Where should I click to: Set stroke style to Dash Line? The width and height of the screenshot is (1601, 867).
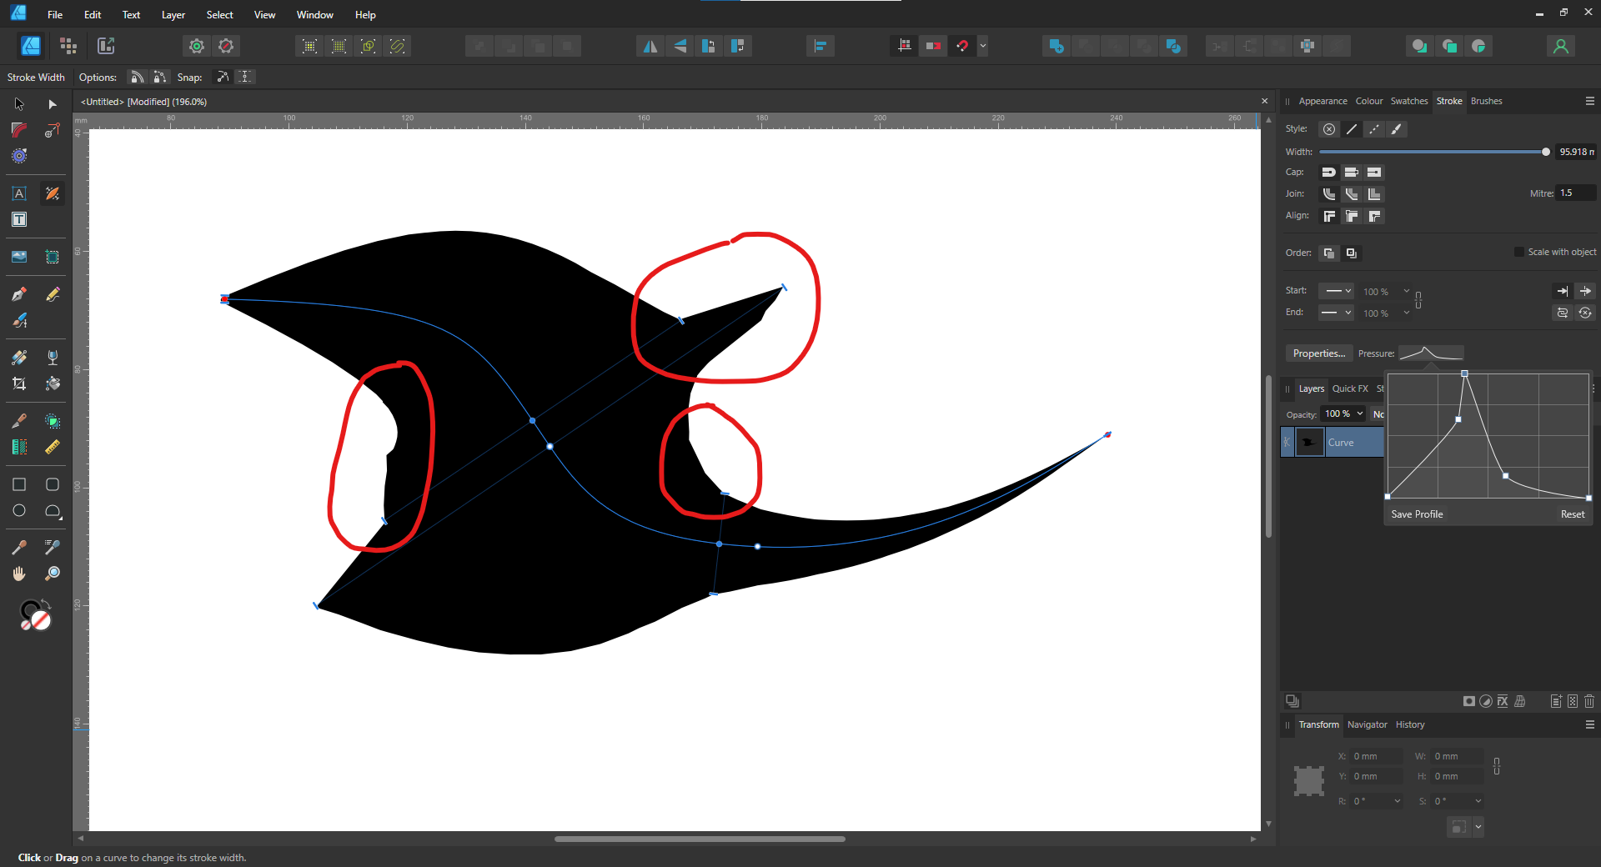click(x=1373, y=129)
